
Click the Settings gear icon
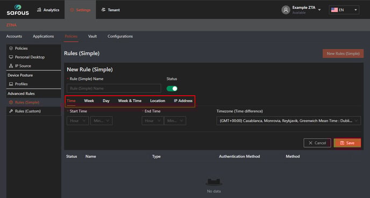point(72,10)
